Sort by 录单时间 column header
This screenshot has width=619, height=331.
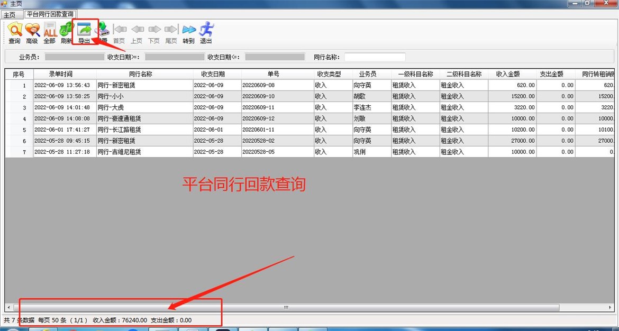65,74
